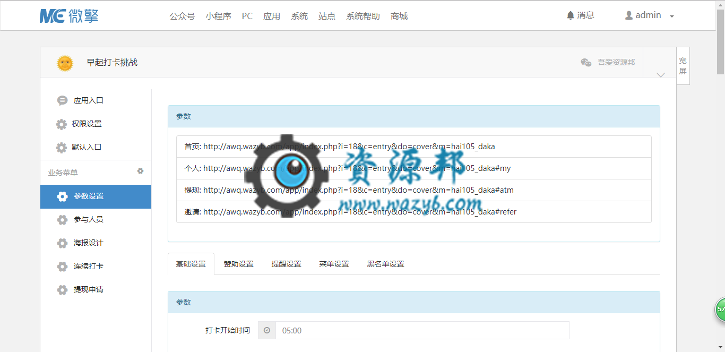Click the 打卡开始时间 field showing 05:00
The width and height of the screenshot is (725, 352).
click(422, 330)
